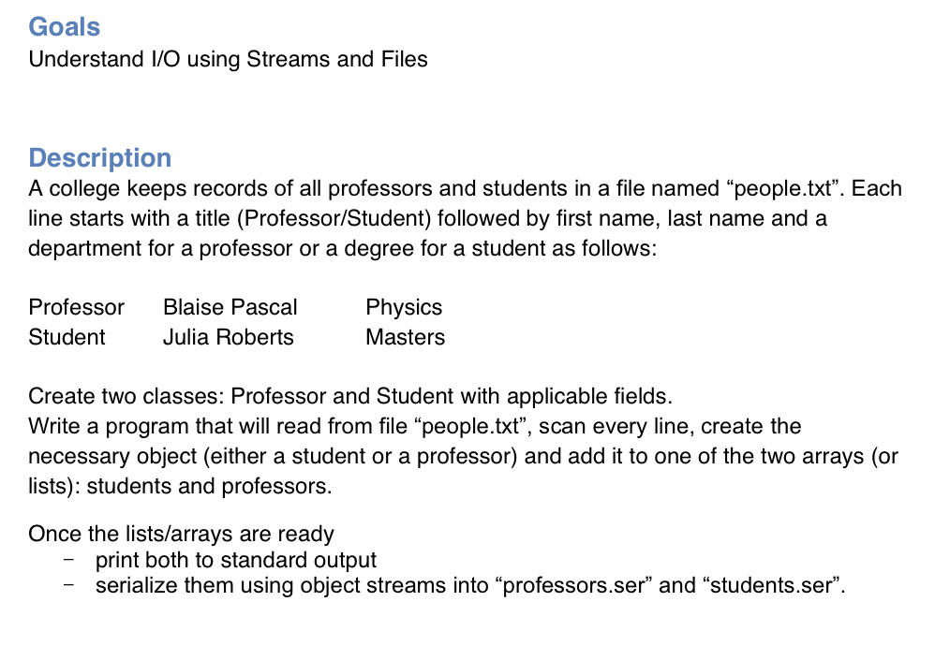Click the word 'Professor' in the sample row
Screen dimensions: 935x646
[76, 307]
